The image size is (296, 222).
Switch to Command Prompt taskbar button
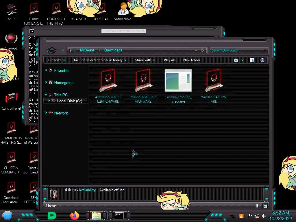[119, 216]
